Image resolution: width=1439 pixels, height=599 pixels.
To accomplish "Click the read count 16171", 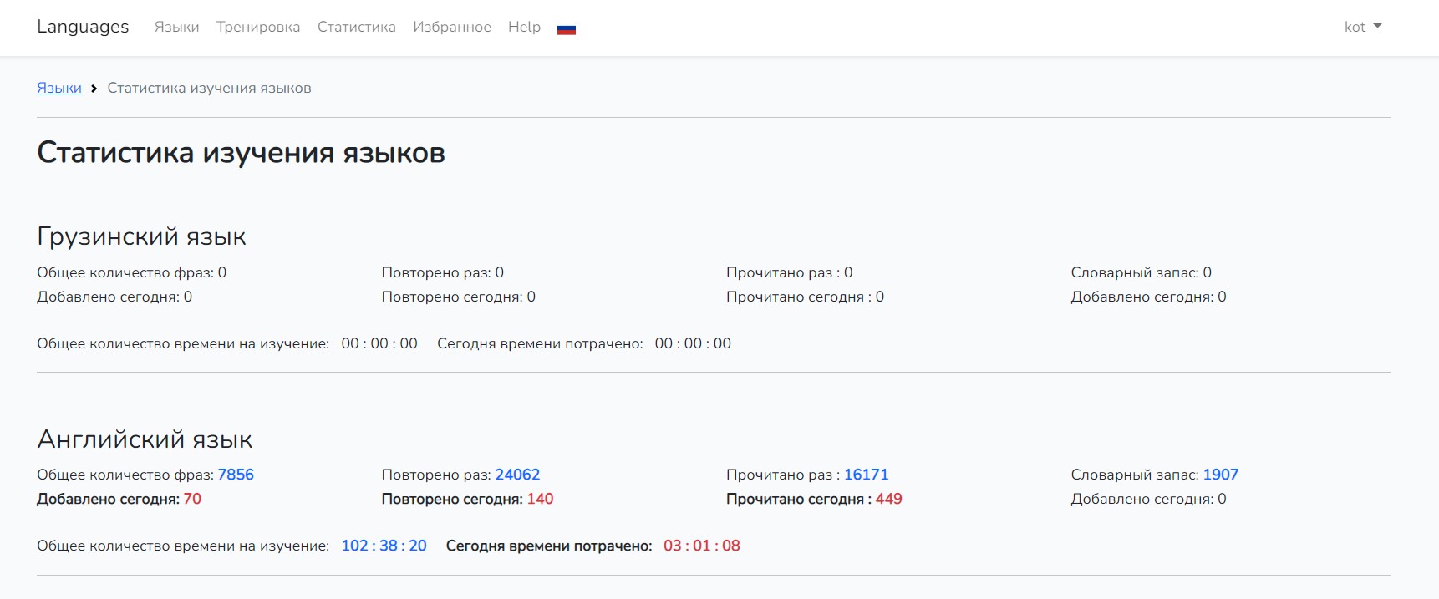I will [866, 475].
